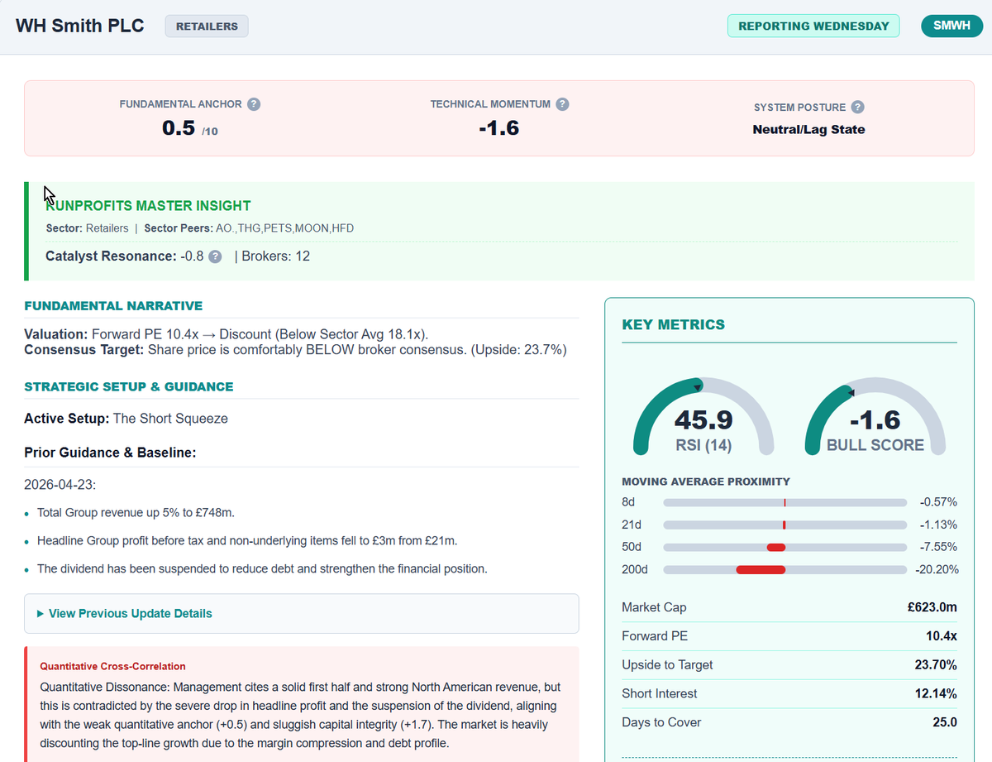Click the help icon beside Fundamental Anchor

(x=254, y=104)
